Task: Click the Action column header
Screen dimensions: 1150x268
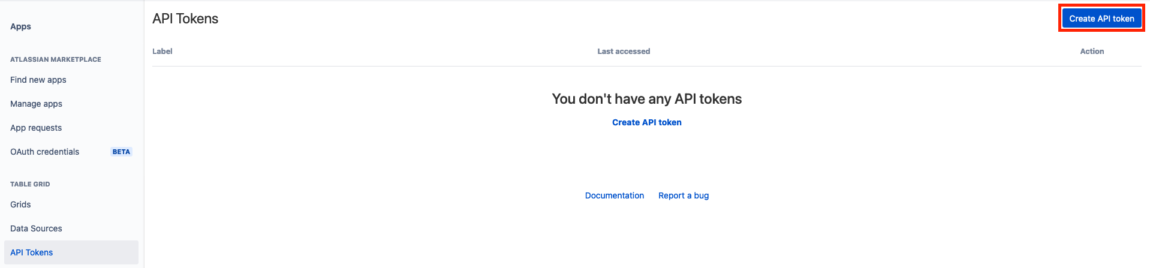Action: (1091, 52)
